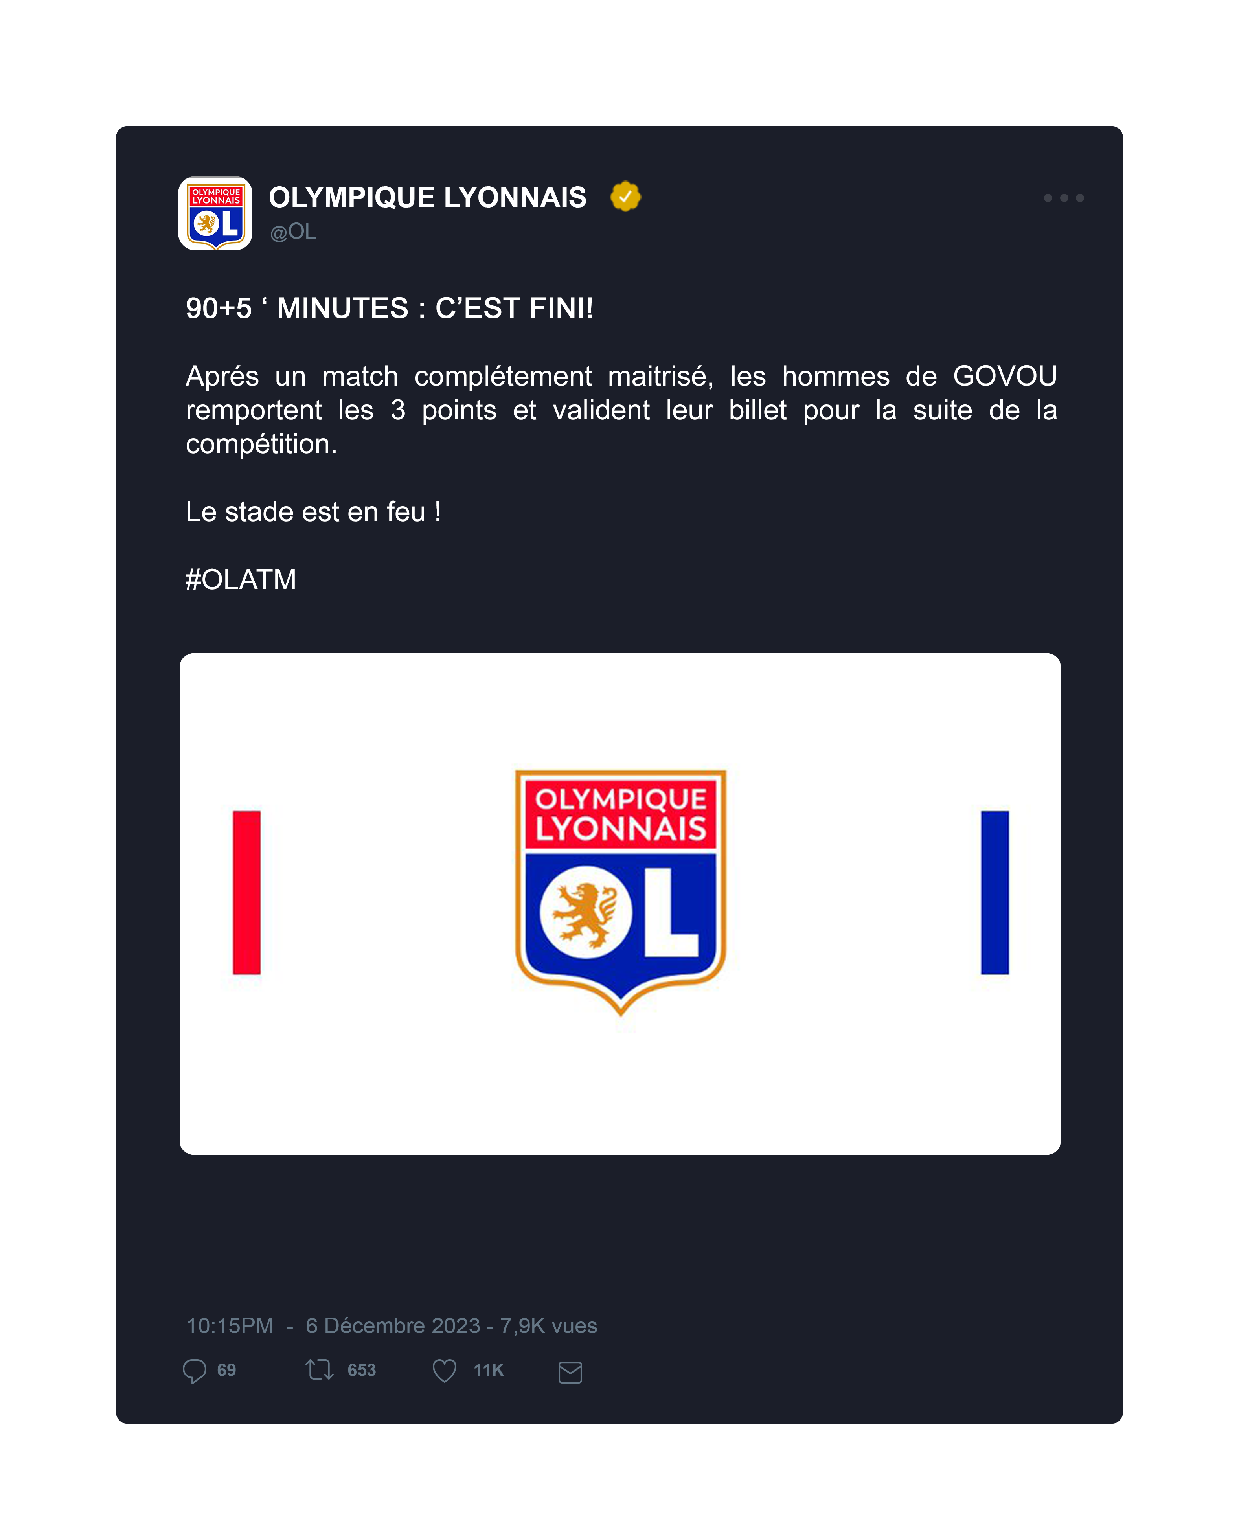The width and height of the screenshot is (1239, 1529).
Task: Share via the envelope message icon
Action: [570, 1371]
